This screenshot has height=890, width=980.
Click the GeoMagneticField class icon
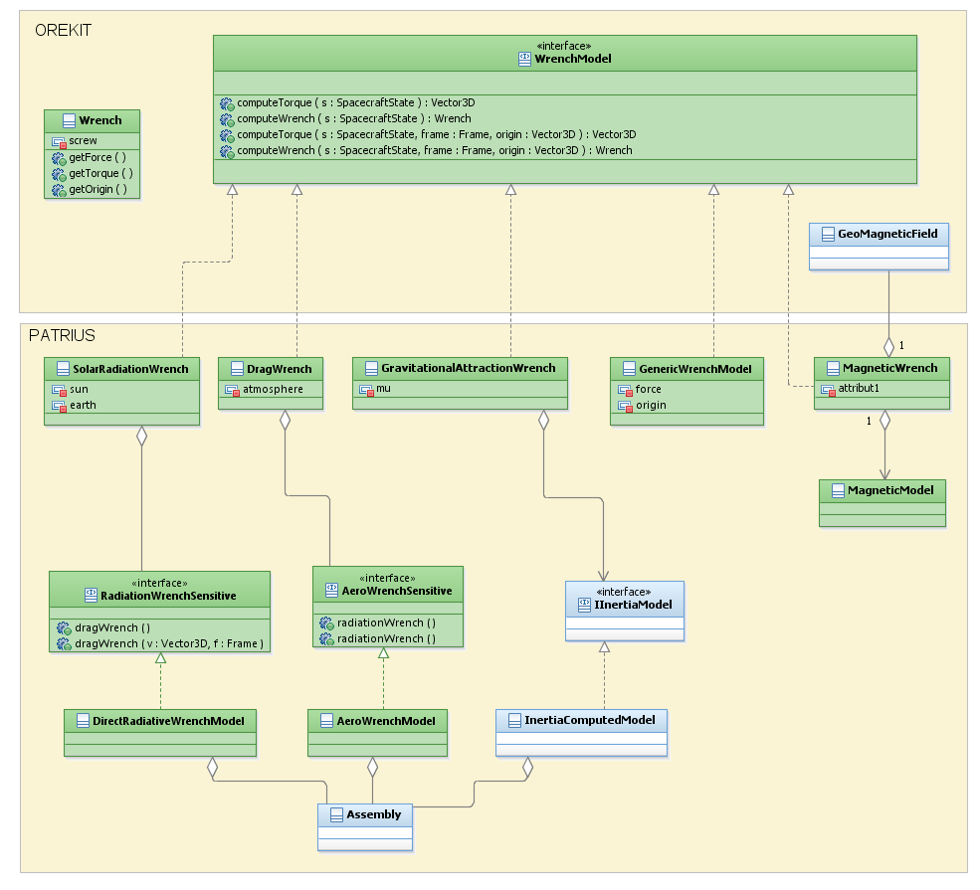click(x=828, y=234)
